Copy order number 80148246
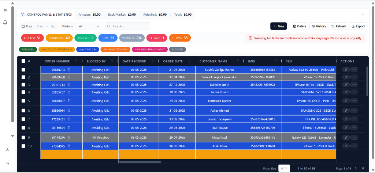 69,138
